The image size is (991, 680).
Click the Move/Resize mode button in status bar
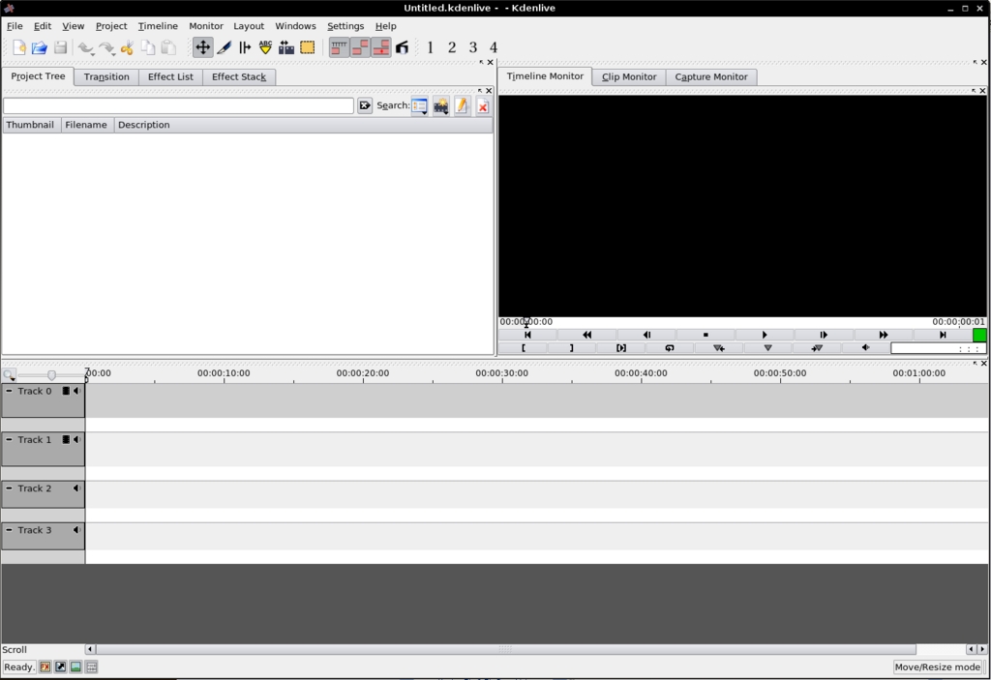[x=937, y=666]
